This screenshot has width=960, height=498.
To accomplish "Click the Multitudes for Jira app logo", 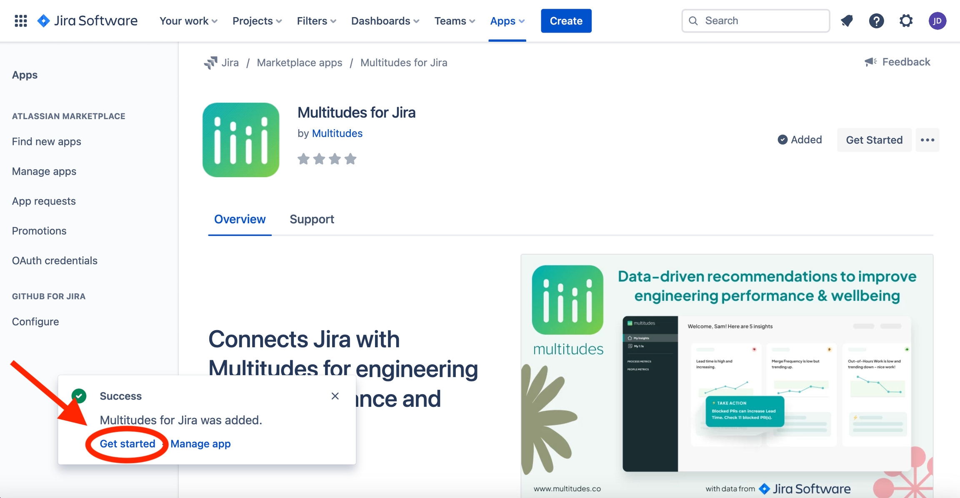I will 241,140.
